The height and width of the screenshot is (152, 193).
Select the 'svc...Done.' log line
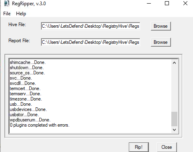(21, 78)
